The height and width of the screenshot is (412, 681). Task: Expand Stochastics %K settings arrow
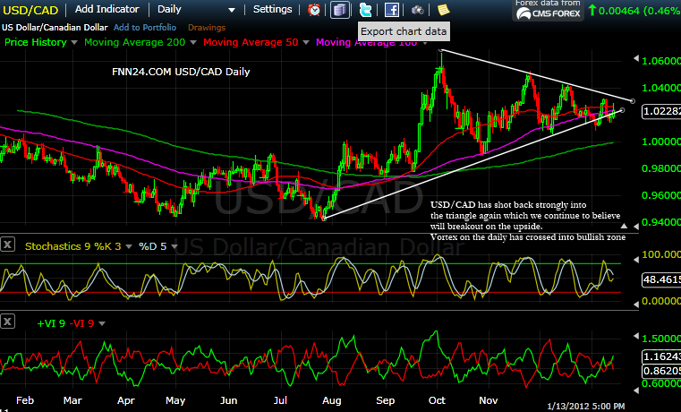tap(130, 245)
